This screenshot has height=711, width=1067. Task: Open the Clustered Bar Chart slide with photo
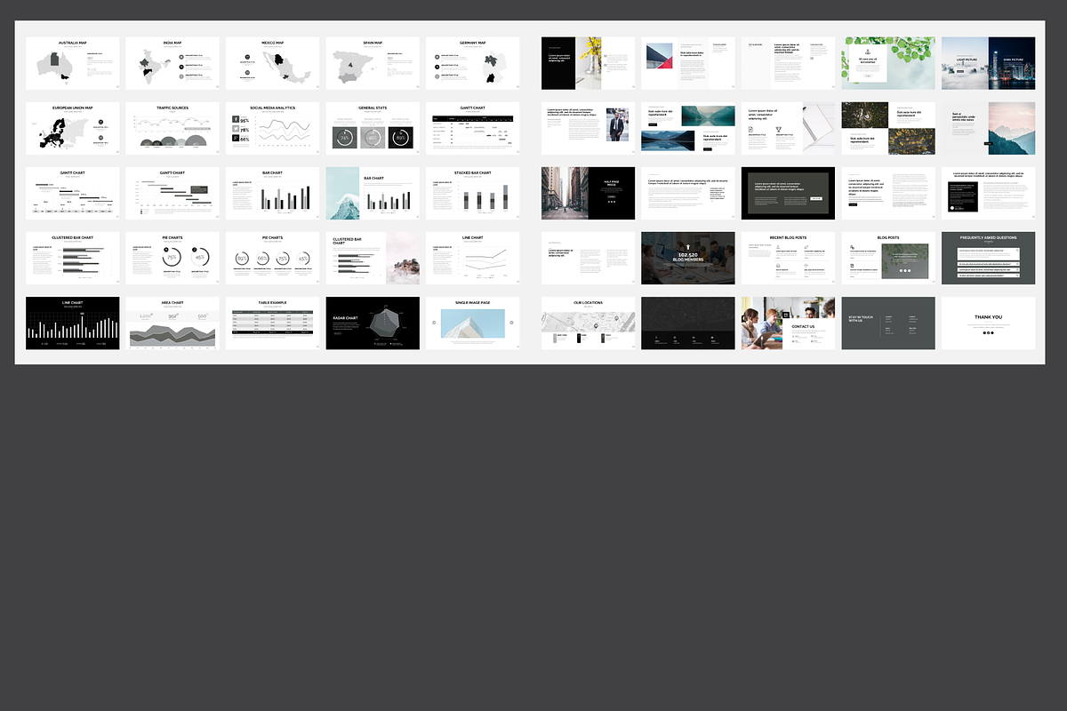pyautogui.click(x=373, y=258)
